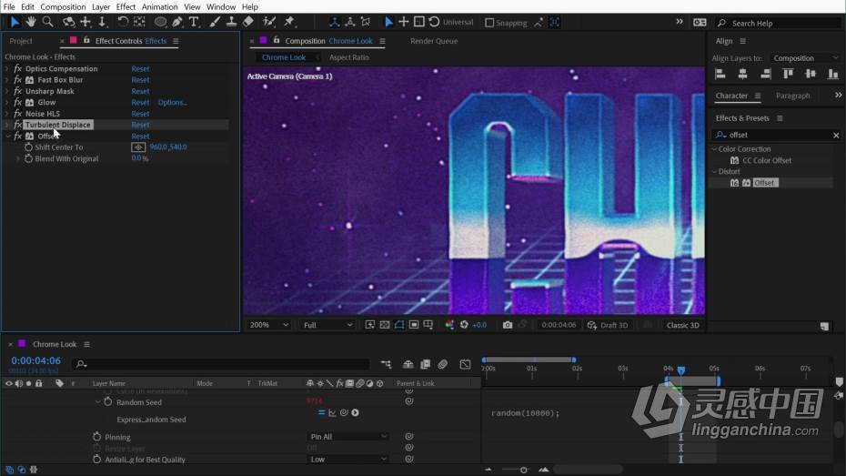Toggle the Turbulent Displace fx switch
This screenshot has width=846, height=476.
(18, 125)
